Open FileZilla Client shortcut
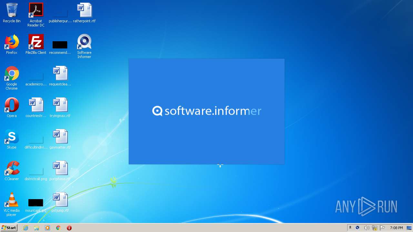The image size is (413, 232). click(x=36, y=44)
